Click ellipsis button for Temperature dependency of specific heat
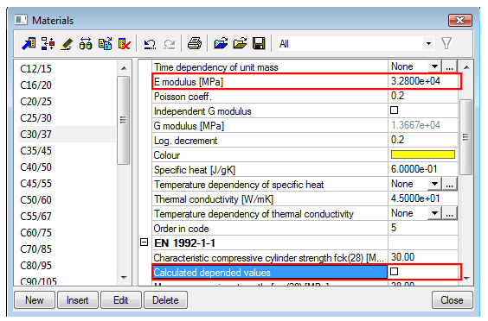This screenshot has width=488, height=321. 449,184
